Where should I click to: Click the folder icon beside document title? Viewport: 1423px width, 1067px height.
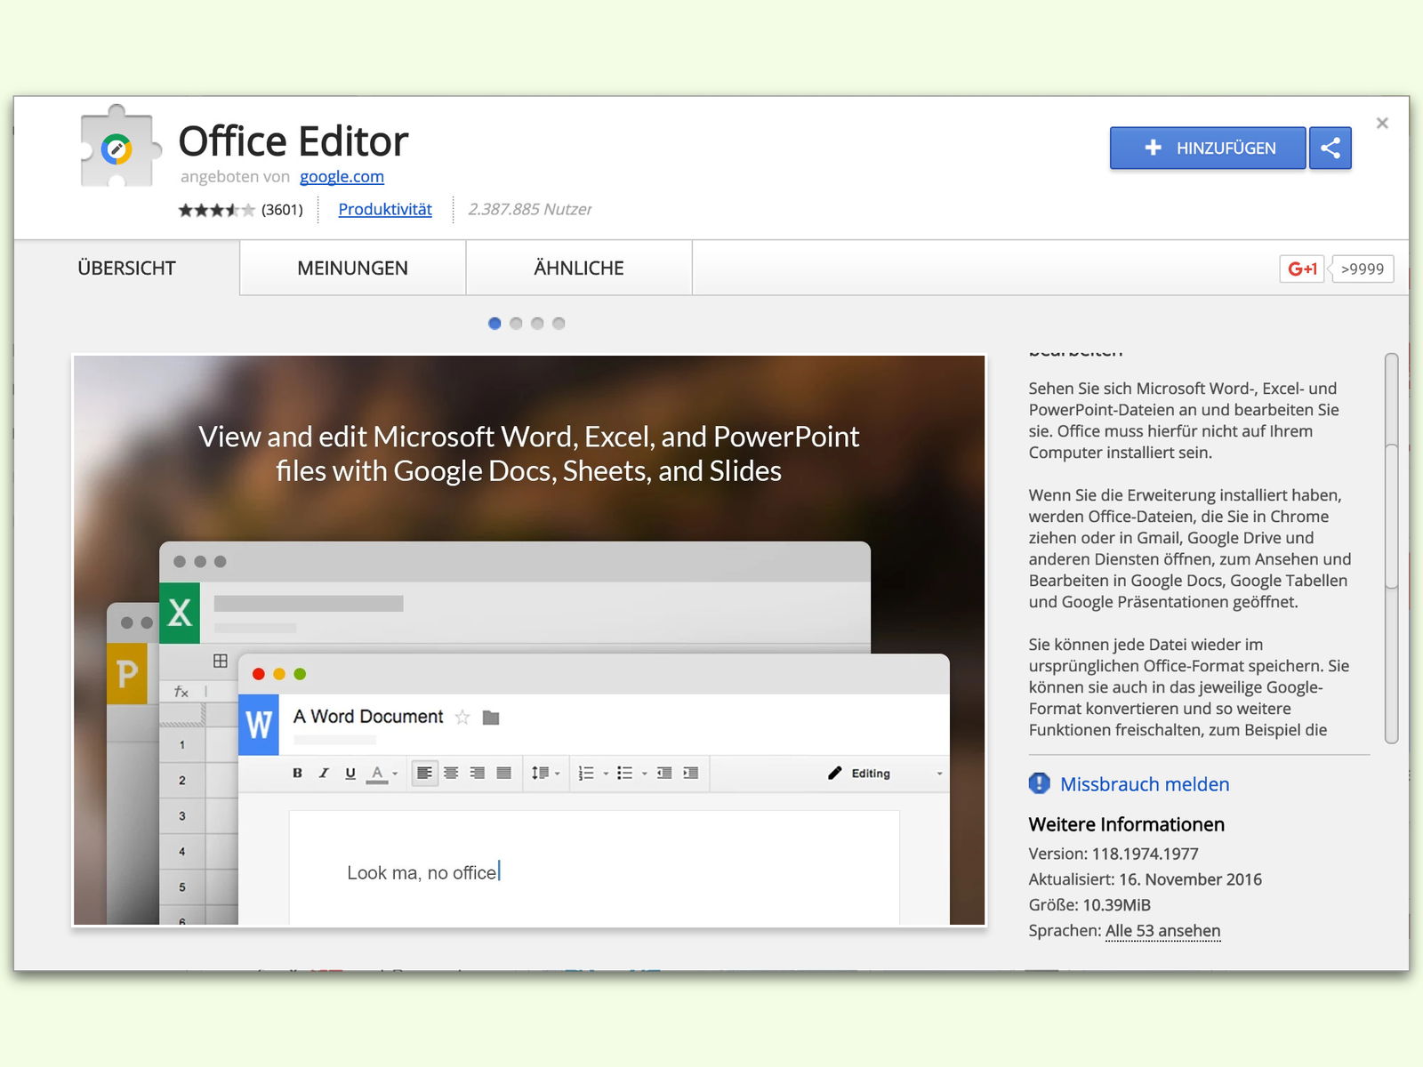tap(491, 718)
